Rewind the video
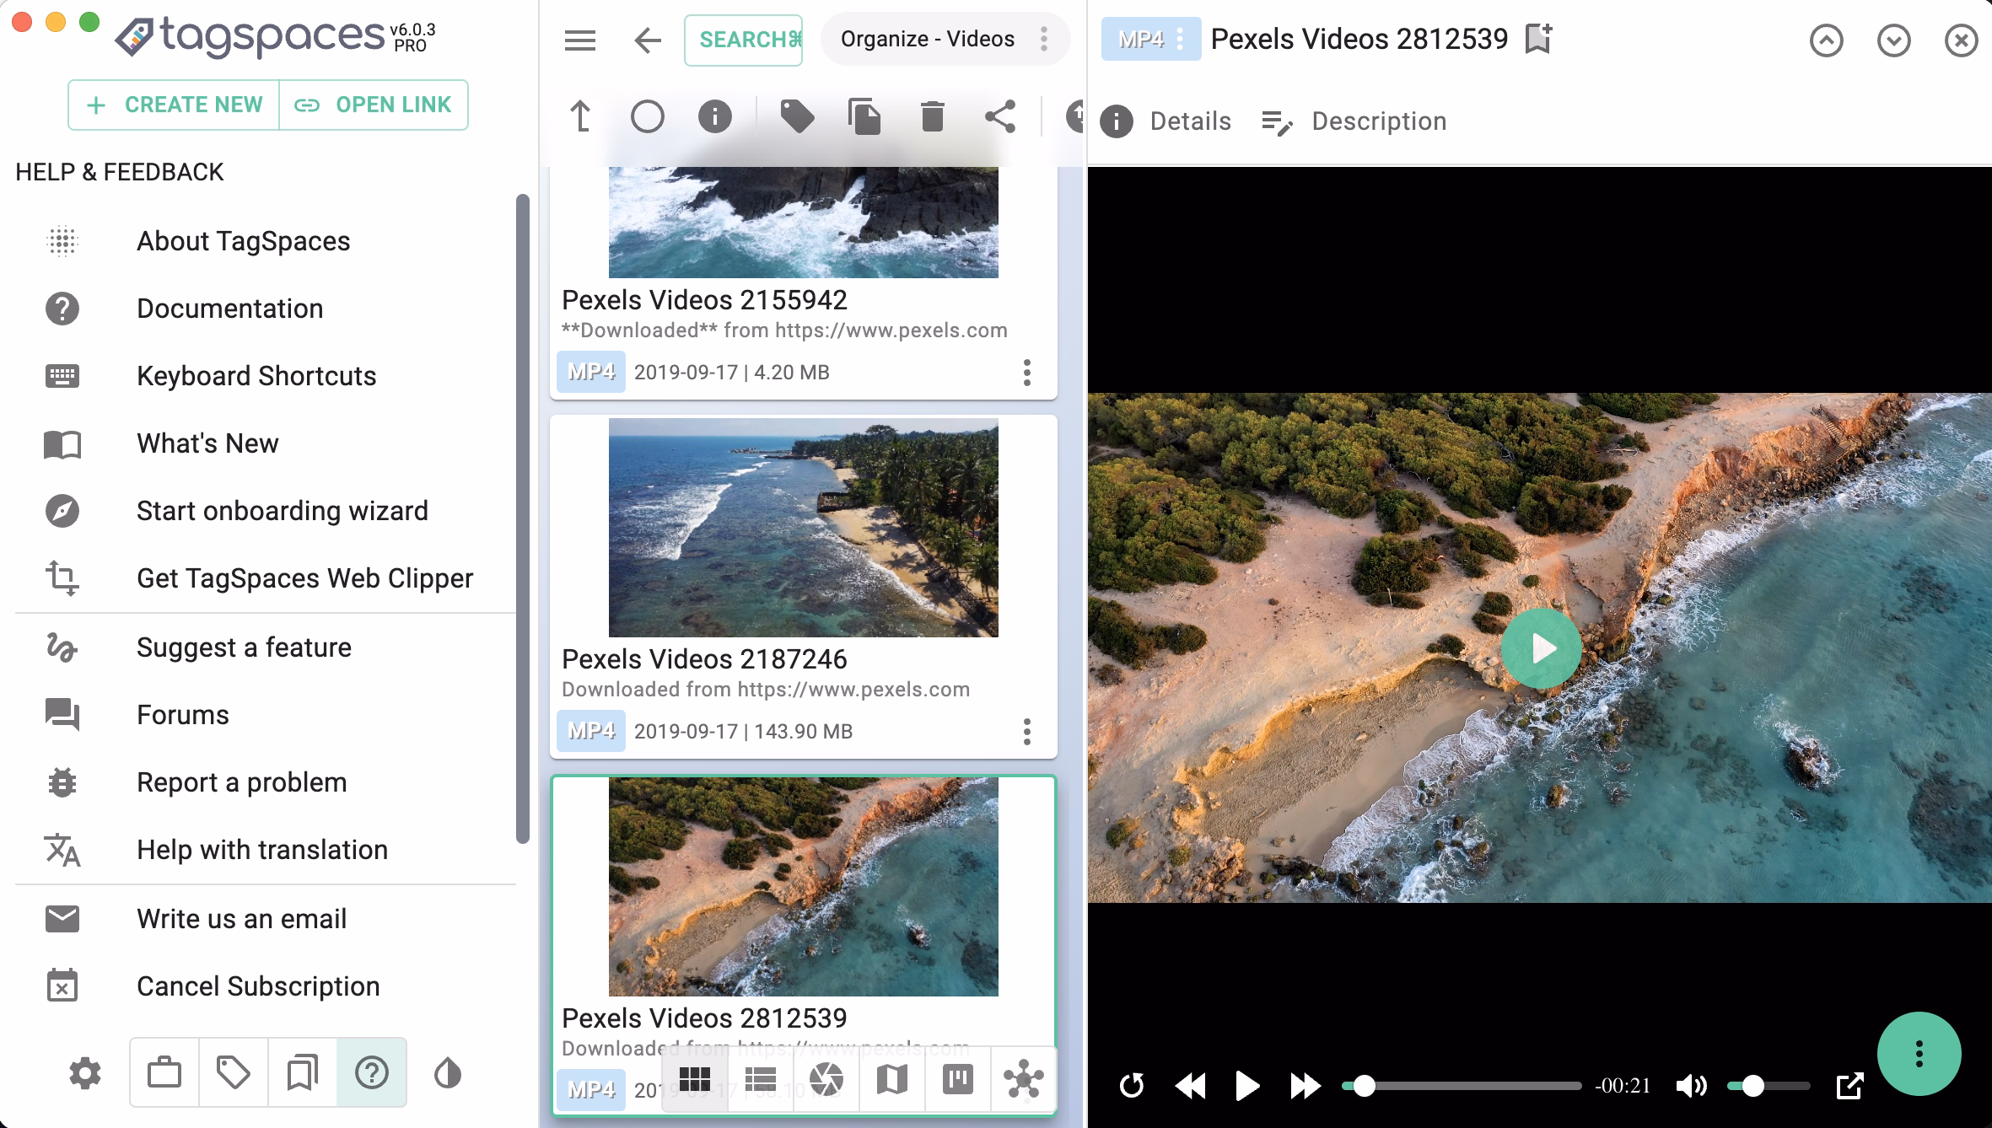The height and width of the screenshot is (1128, 1992). (1190, 1085)
